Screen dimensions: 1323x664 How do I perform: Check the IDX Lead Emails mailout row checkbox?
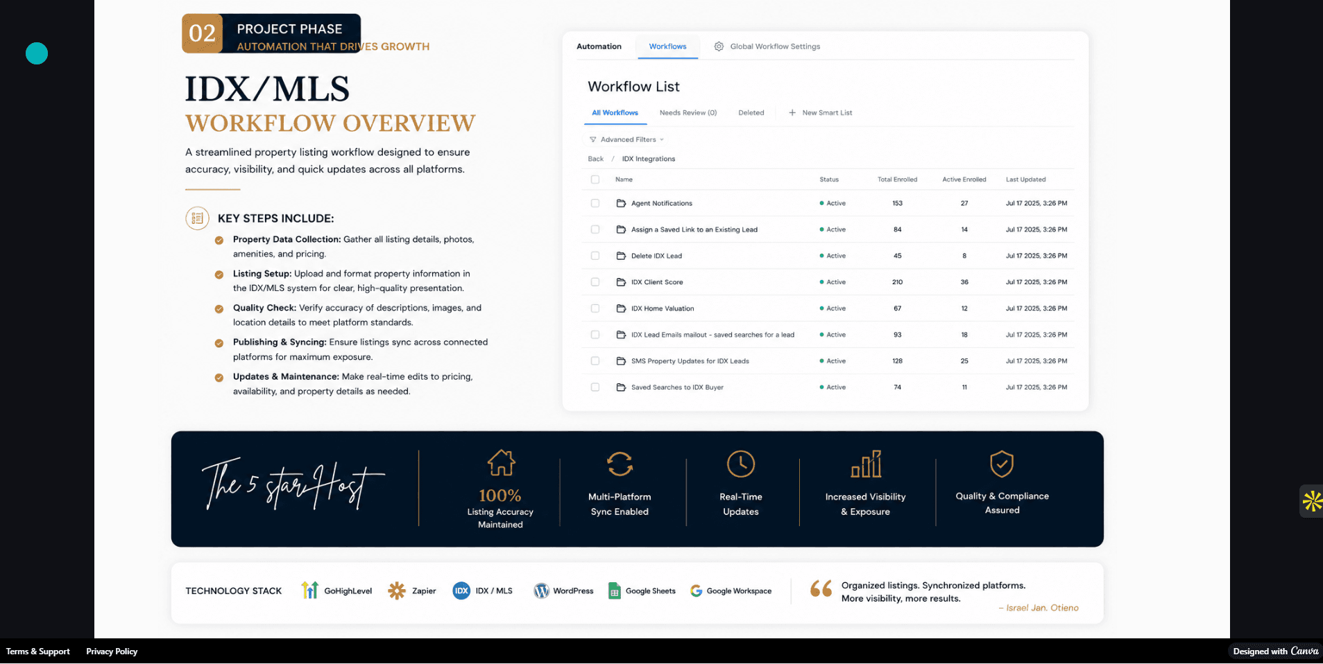[595, 335]
